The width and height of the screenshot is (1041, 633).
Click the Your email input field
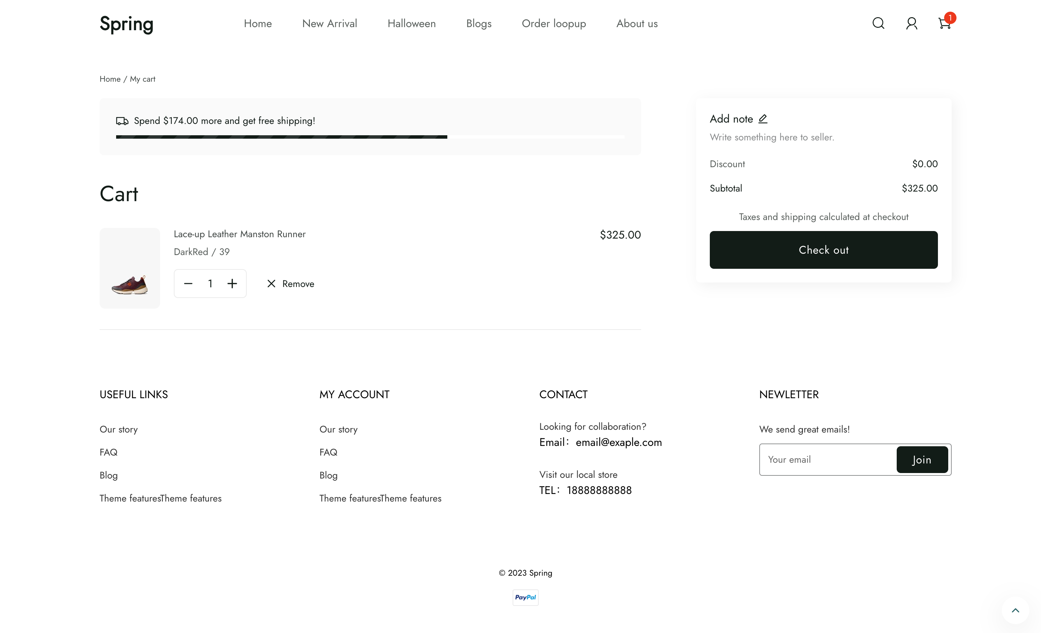(828, 460)
